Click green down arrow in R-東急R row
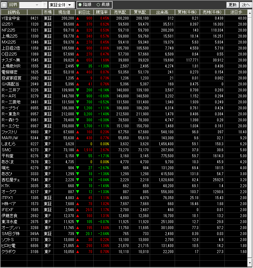253x268 pixels. point(77,114)
